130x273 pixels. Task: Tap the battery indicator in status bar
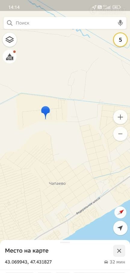(116, 7)
